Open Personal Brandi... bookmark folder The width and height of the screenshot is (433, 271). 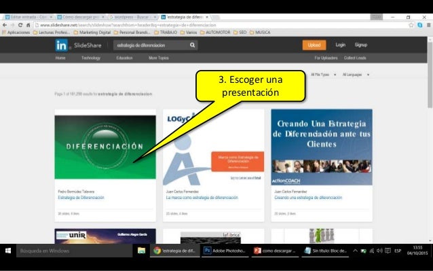coord(132,33)
